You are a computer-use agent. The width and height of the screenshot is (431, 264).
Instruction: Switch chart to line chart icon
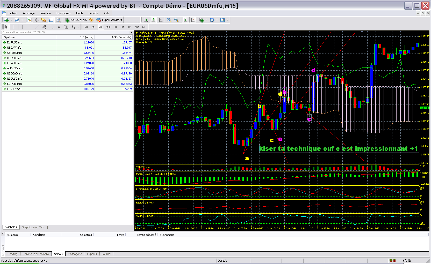(x=161, y=20)
